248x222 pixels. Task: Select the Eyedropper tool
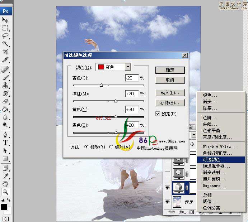point(5,176)
